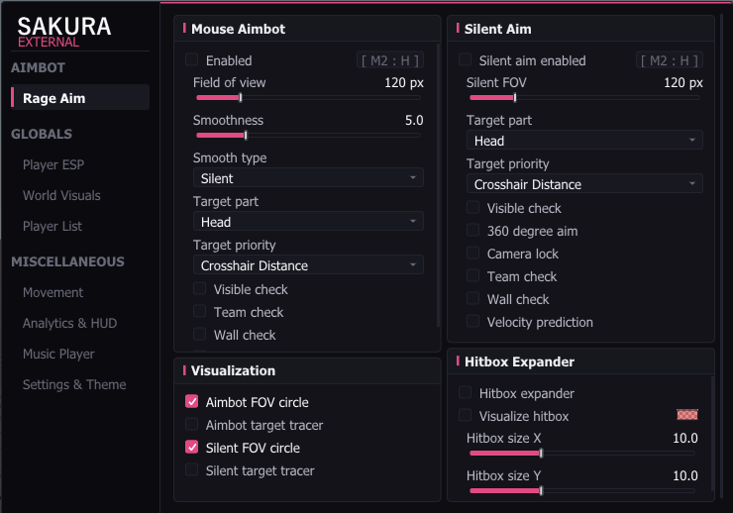Open the Visualize hitbox color swatch
This screenshot has height=513, width=733.
tap(687, 415)
